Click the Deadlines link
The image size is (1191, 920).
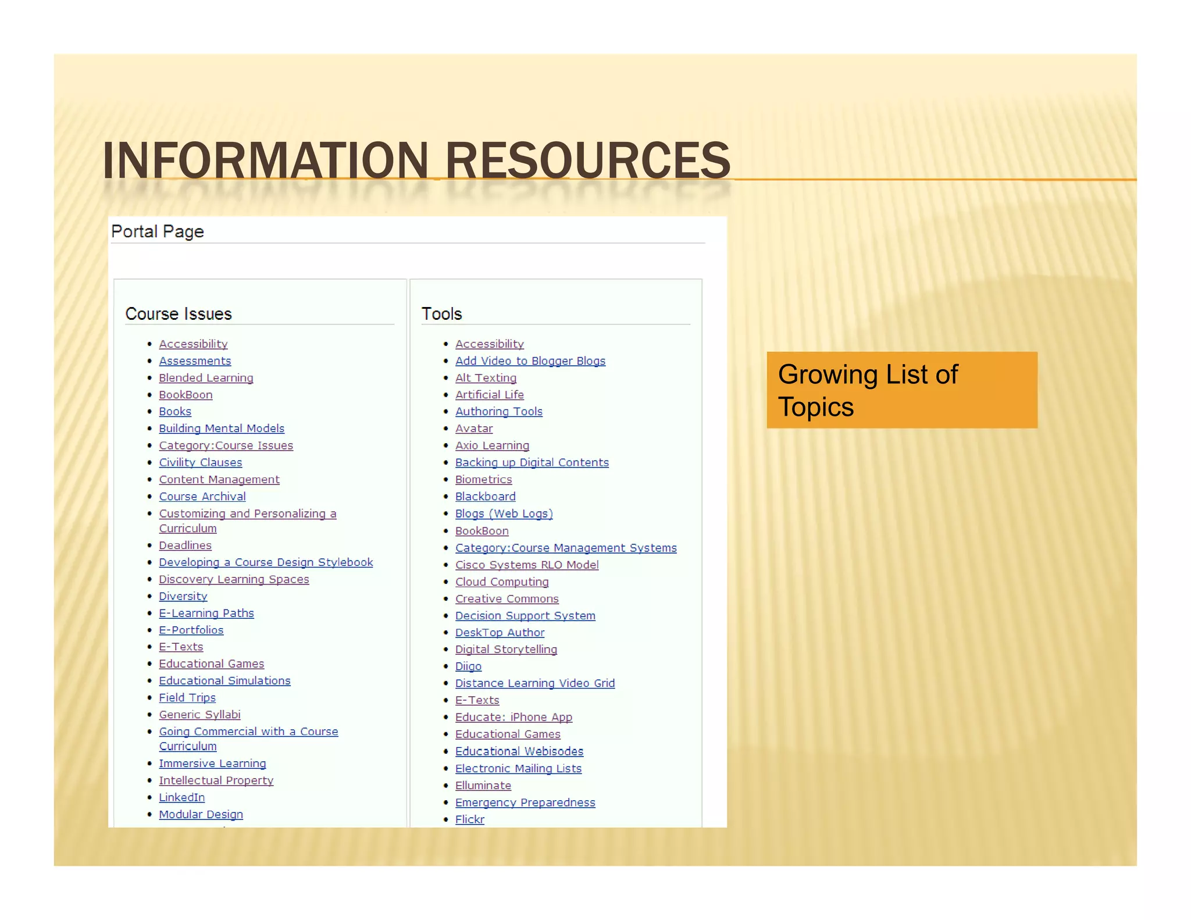(x=185, y=545)
